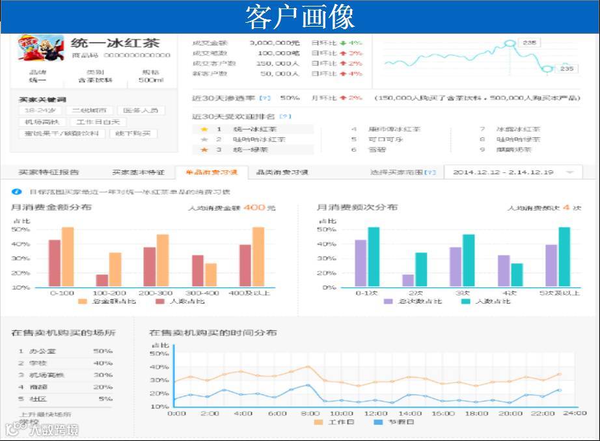
Task: Click purple bar for 5次及以上 frequency
Action: coord(551,266)
